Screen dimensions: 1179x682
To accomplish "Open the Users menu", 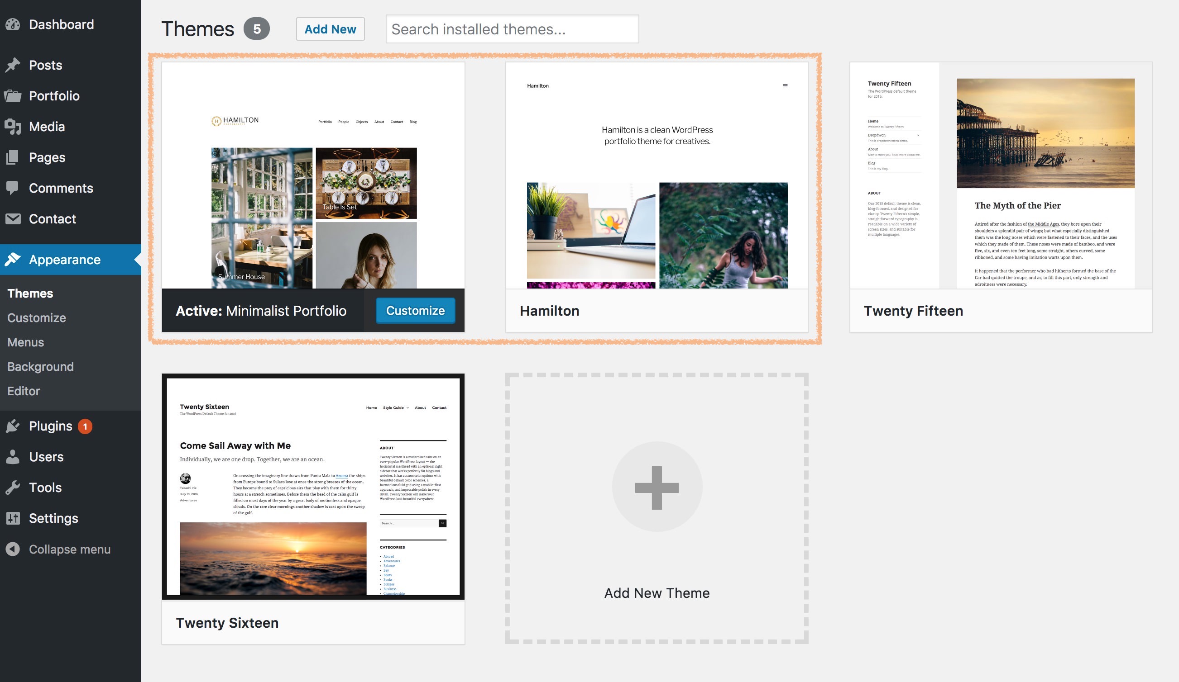I will (46, 457).
